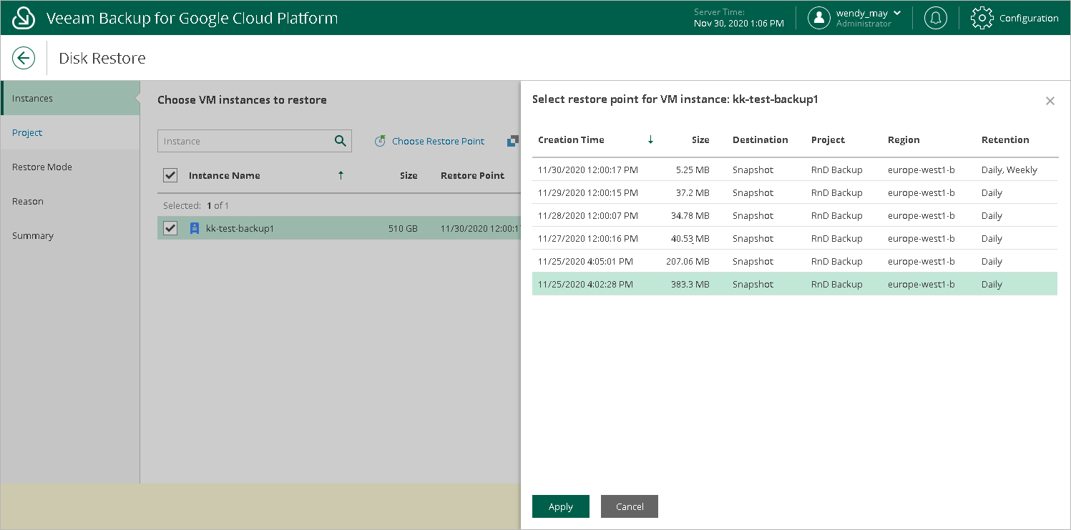The height and width of the screenshot is (530, 1071).
Task: Select the 11/25/2020 4:05:01 PM restore point
Action: pyautogui.click(x=795, y=261)
